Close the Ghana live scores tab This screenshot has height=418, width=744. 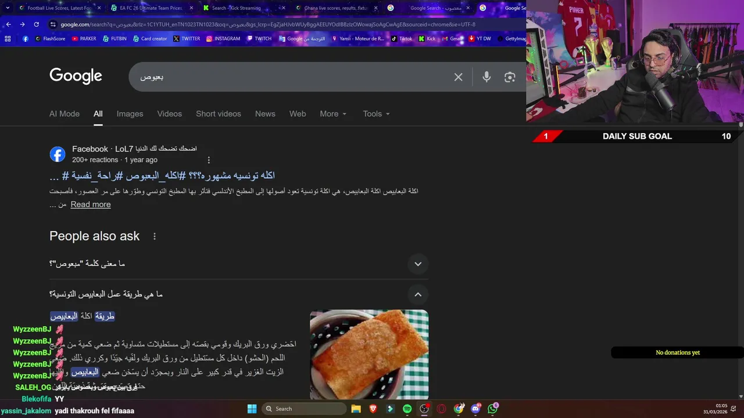376,8
